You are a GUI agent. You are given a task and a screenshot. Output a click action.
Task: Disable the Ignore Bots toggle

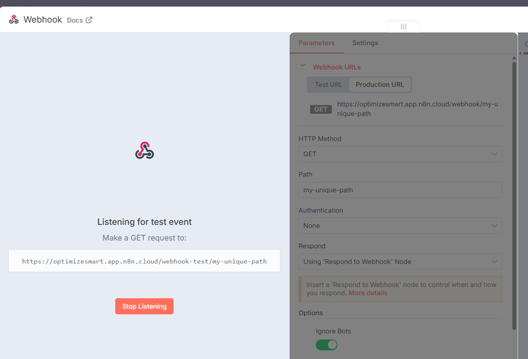coord(327,346)
